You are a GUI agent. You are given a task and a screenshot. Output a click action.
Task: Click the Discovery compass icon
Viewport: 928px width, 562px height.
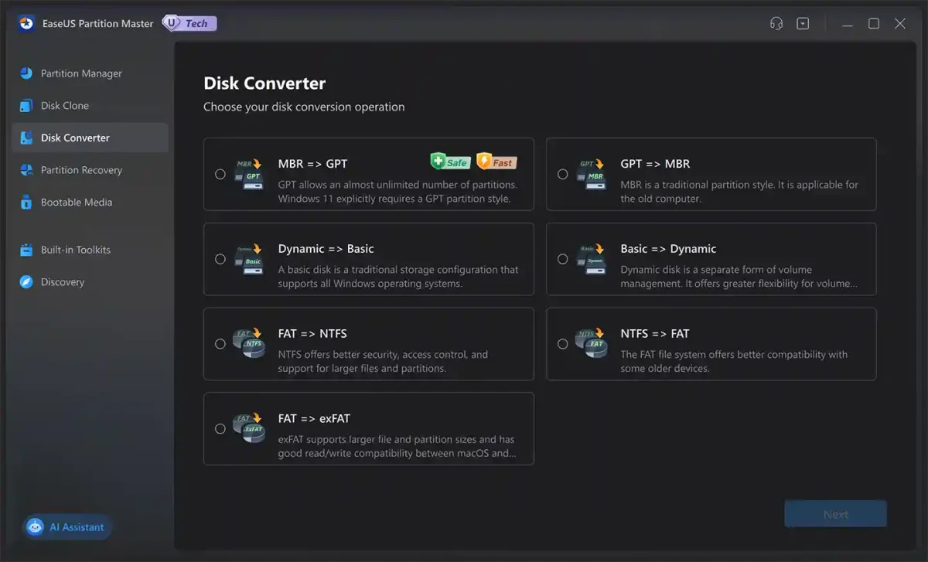26,282
